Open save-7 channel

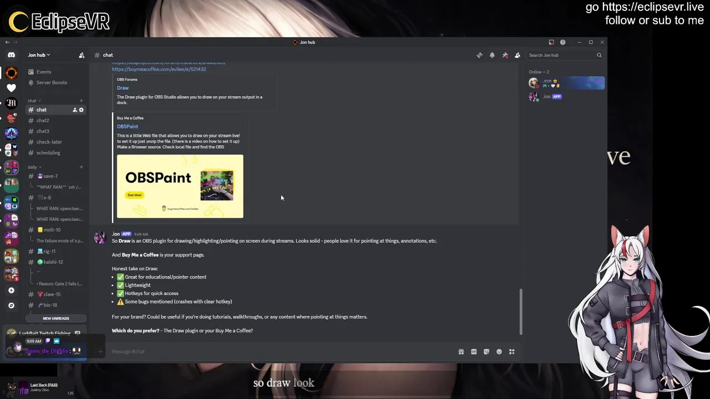pos(55,176)
